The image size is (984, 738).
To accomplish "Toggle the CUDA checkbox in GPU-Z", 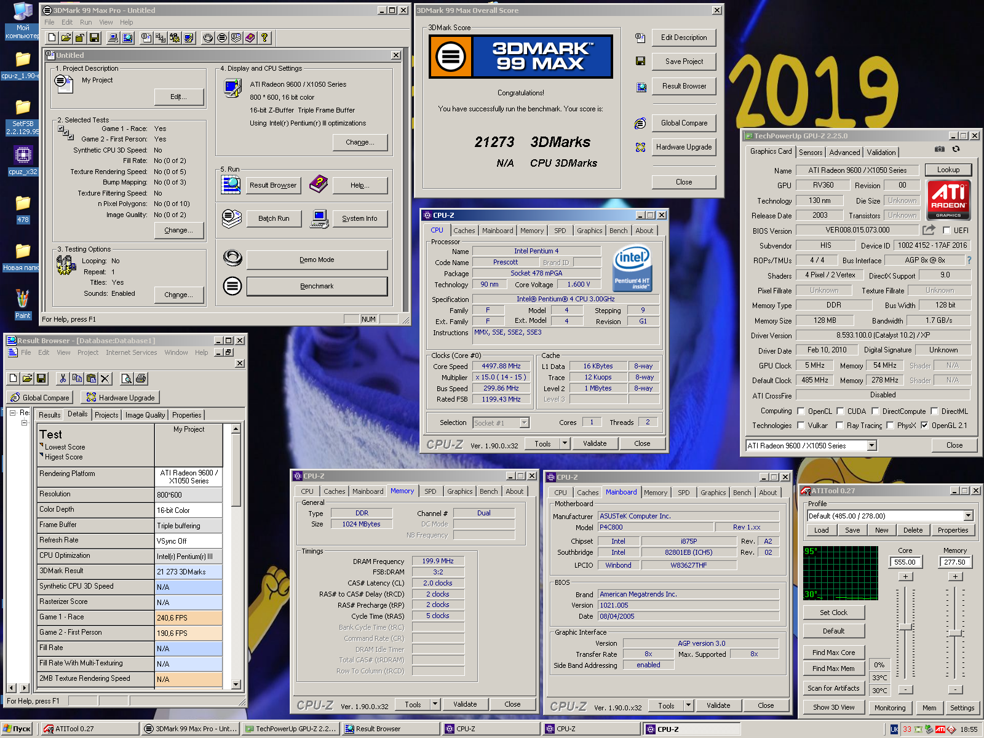I will click(840, 411).
